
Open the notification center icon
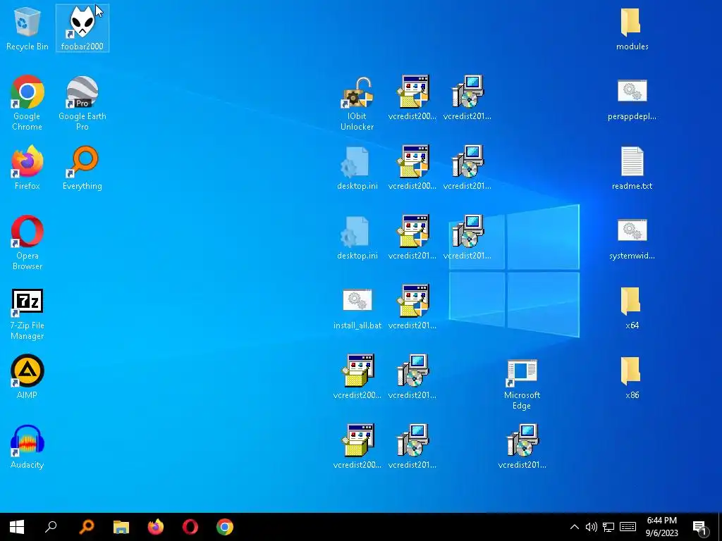point(699,527)
